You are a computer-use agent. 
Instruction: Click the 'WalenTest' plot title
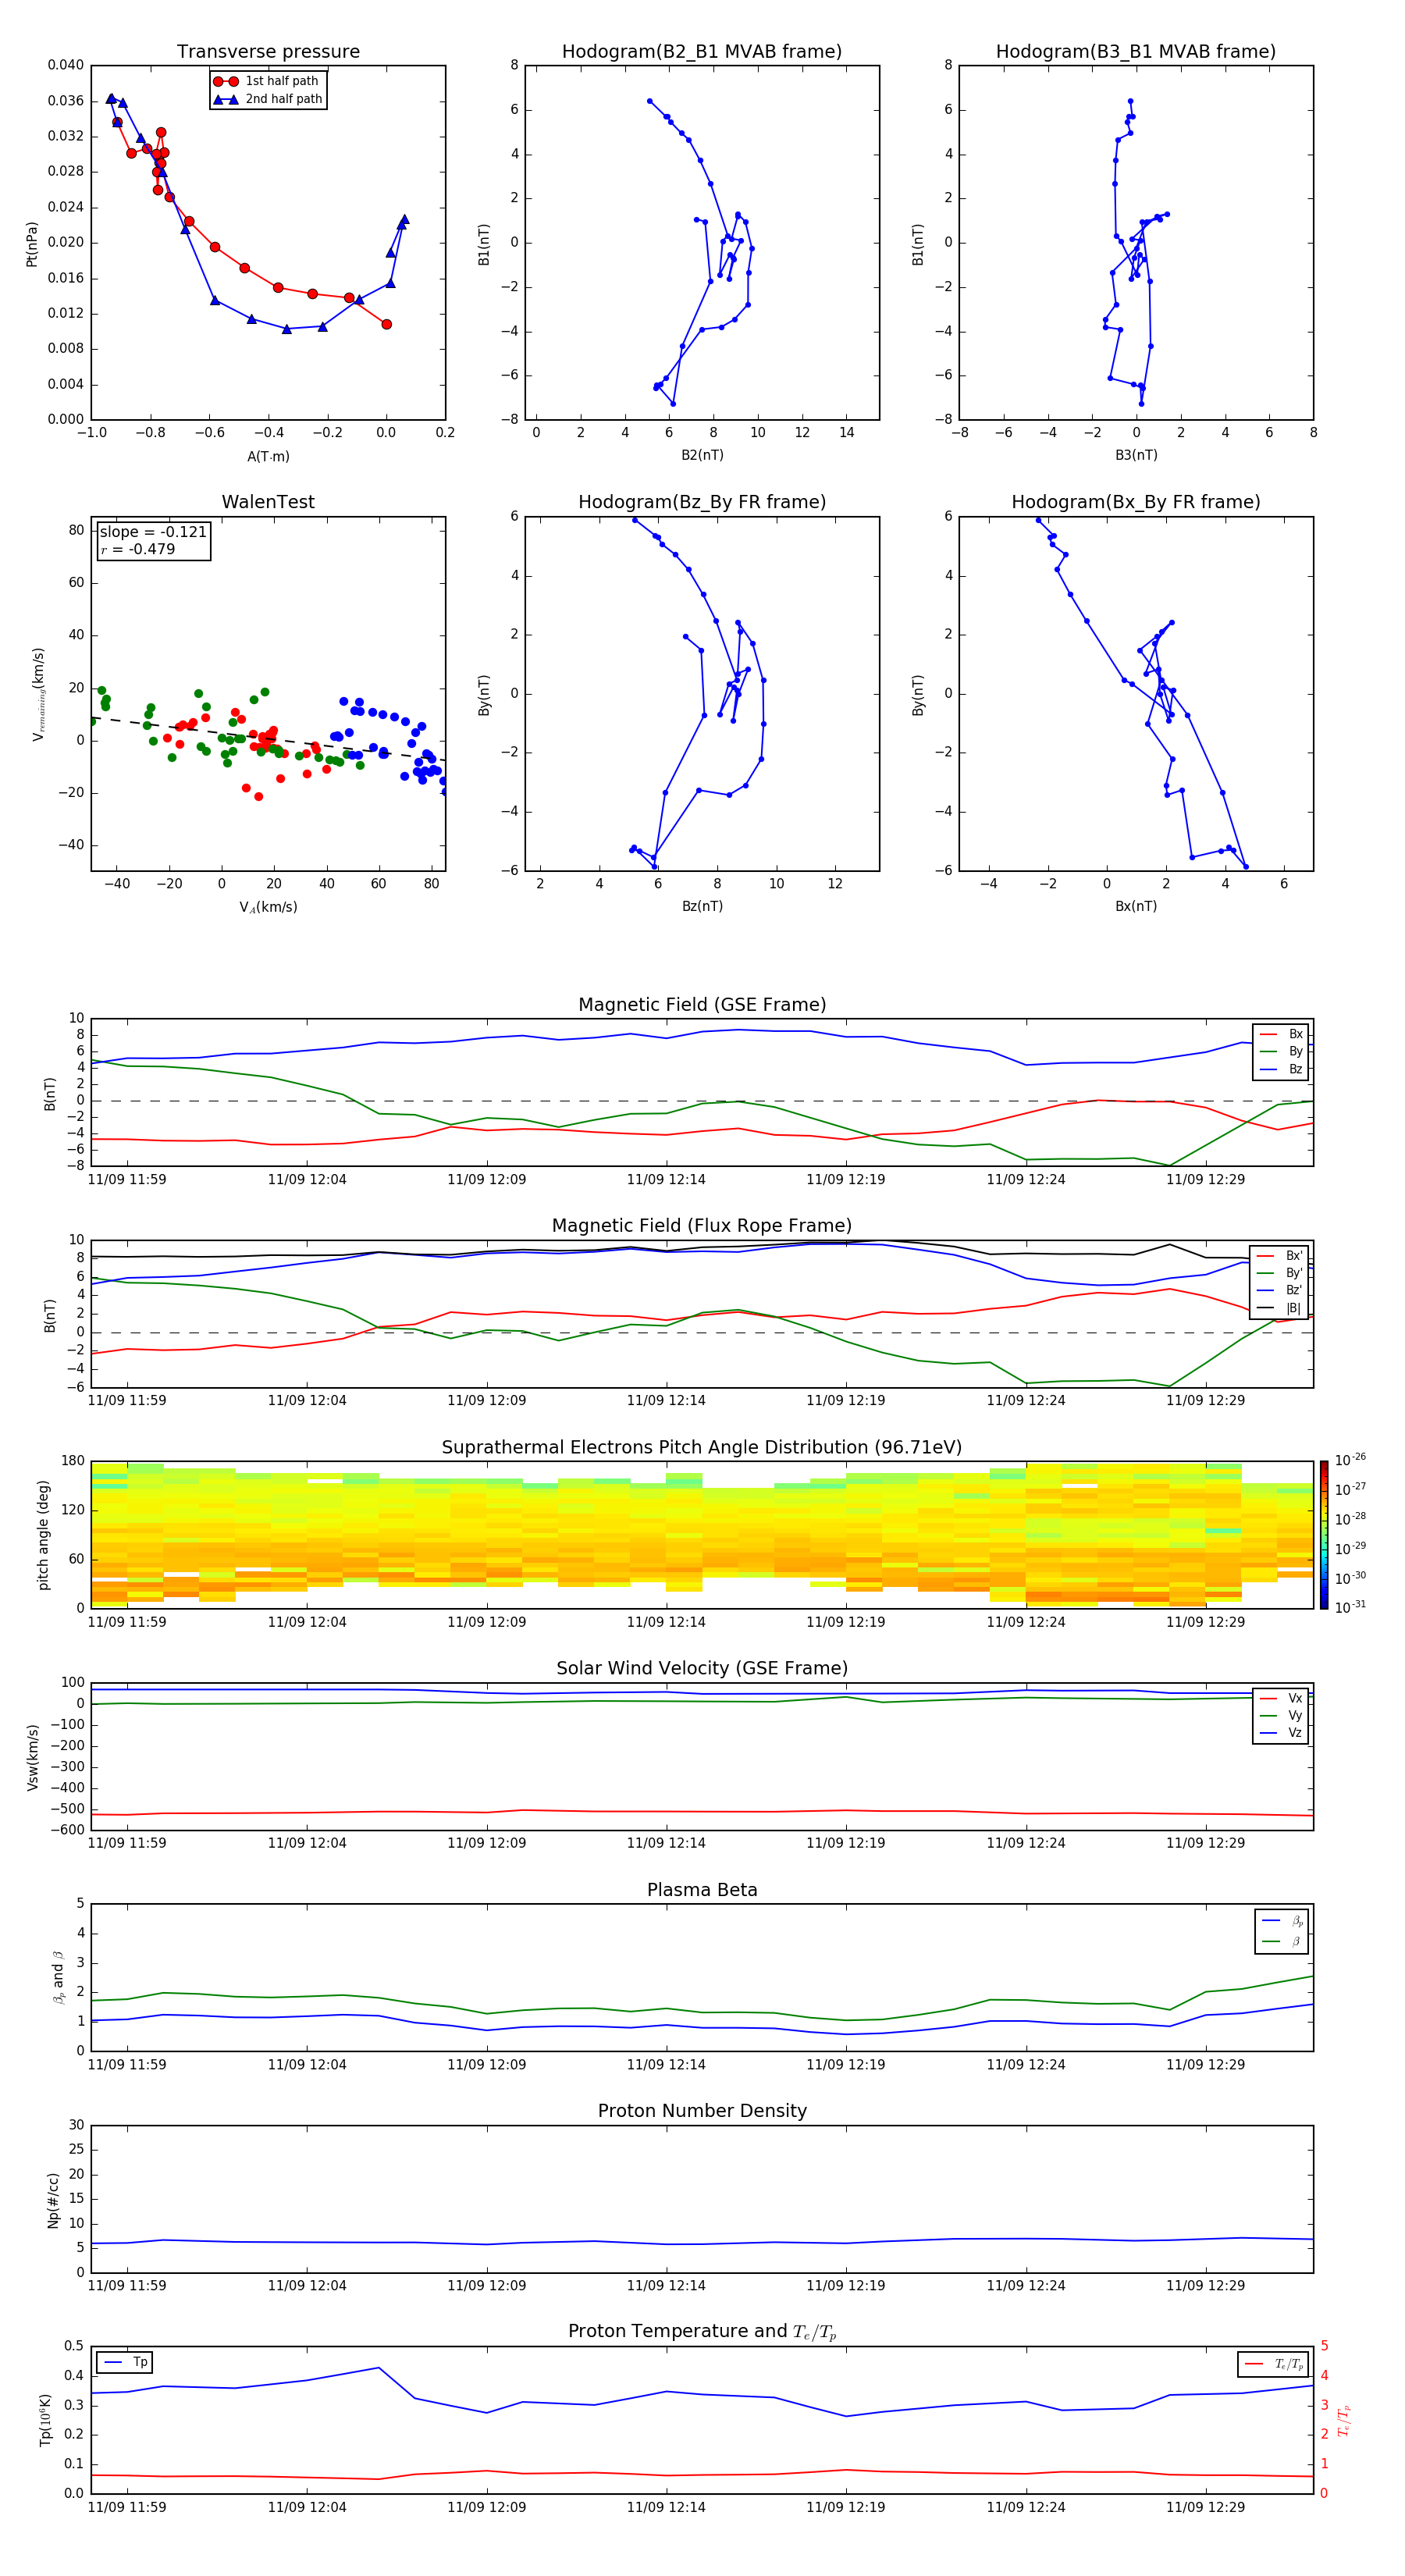[x=268, y=502]
